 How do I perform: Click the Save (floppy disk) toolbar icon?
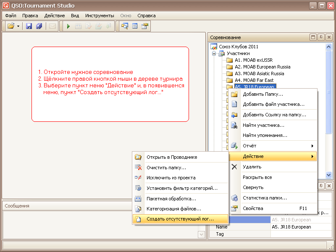29,26
